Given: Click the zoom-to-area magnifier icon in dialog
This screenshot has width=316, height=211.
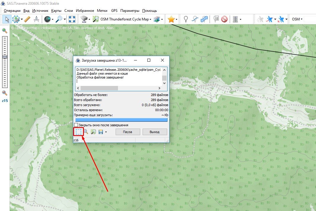Looking at the screenshot, I should (x=86, y=132).
